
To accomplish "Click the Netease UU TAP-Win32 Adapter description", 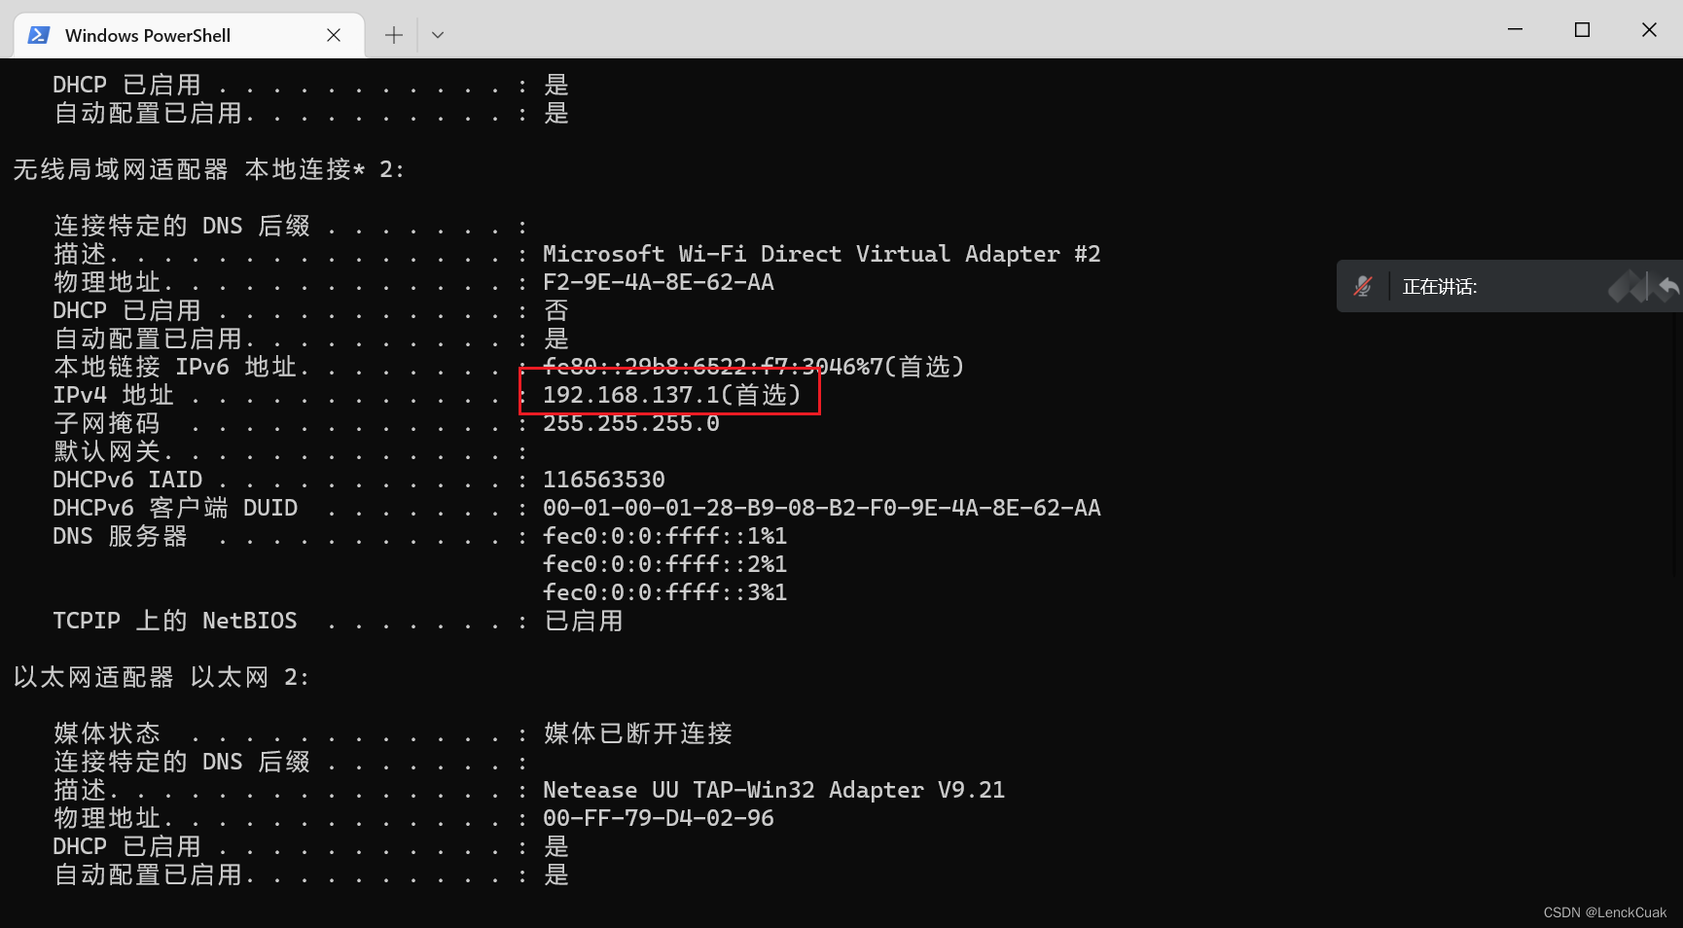I will pos(773,789).
